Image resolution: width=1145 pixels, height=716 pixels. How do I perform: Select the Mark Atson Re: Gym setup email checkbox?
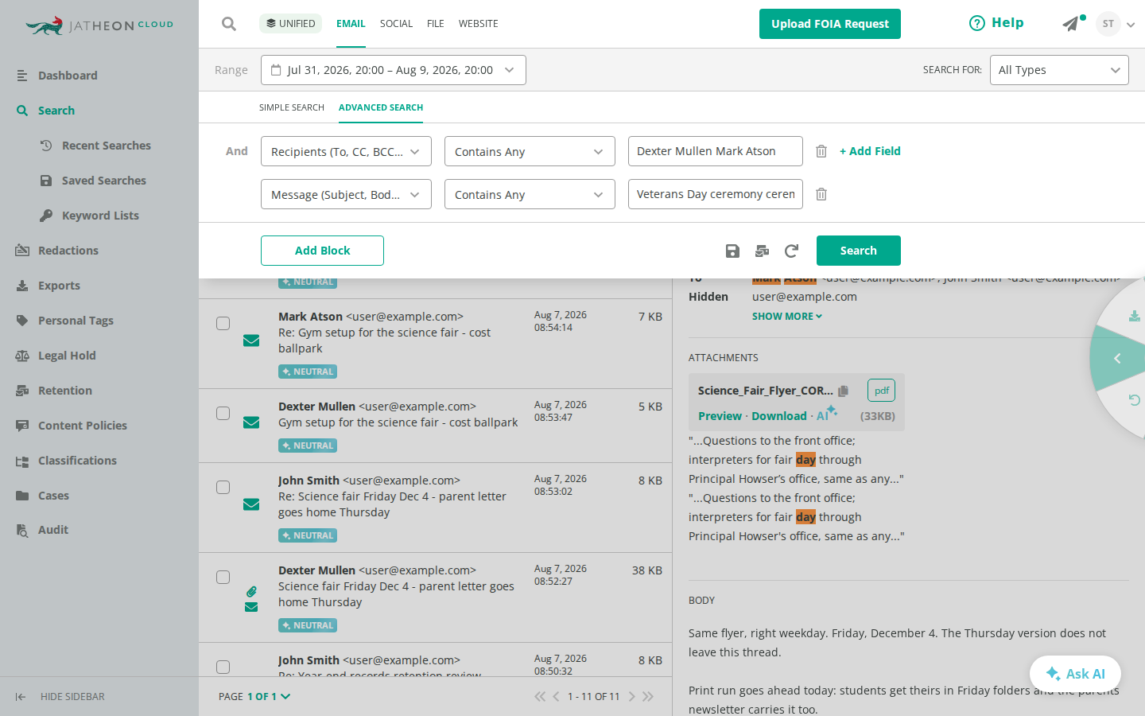click(223, 323)
